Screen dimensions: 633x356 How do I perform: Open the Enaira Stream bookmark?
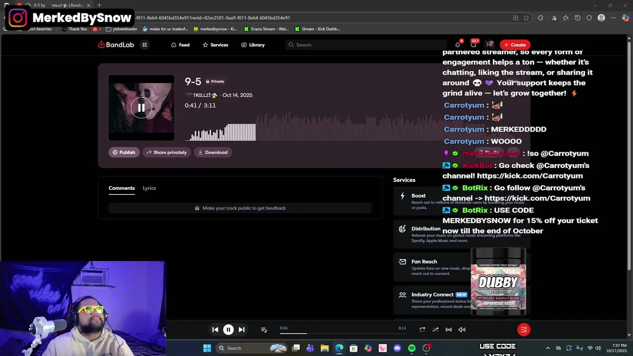pos(267,29)
